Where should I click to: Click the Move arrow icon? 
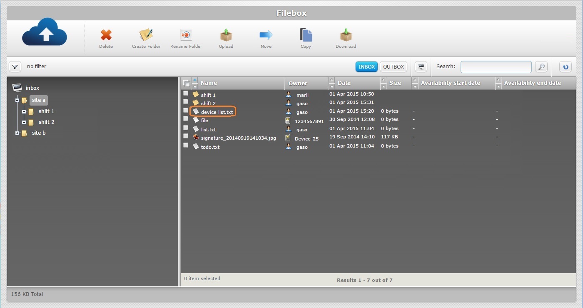tap(266, 35)
